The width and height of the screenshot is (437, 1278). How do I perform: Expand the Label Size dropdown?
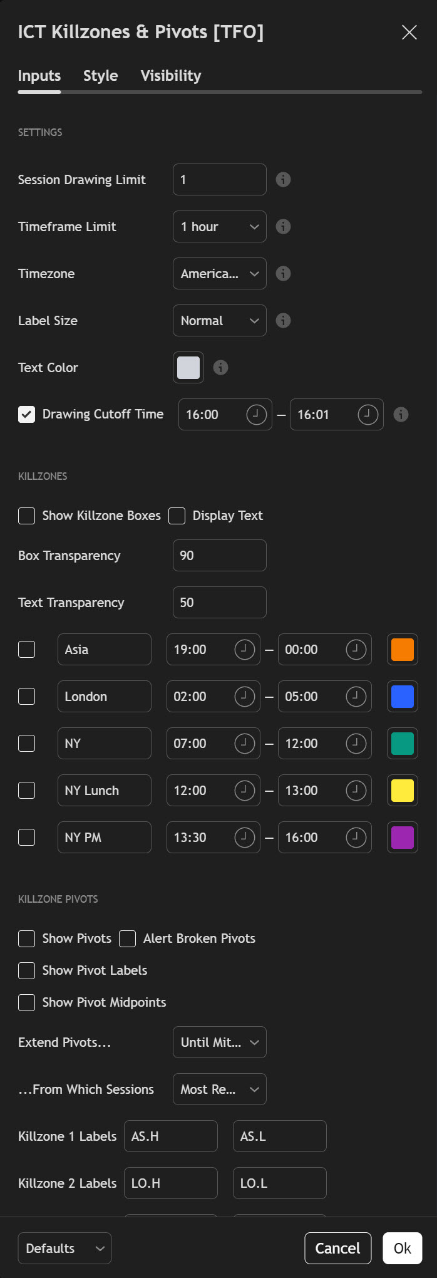pyautogui.click(x=219, y=321)
